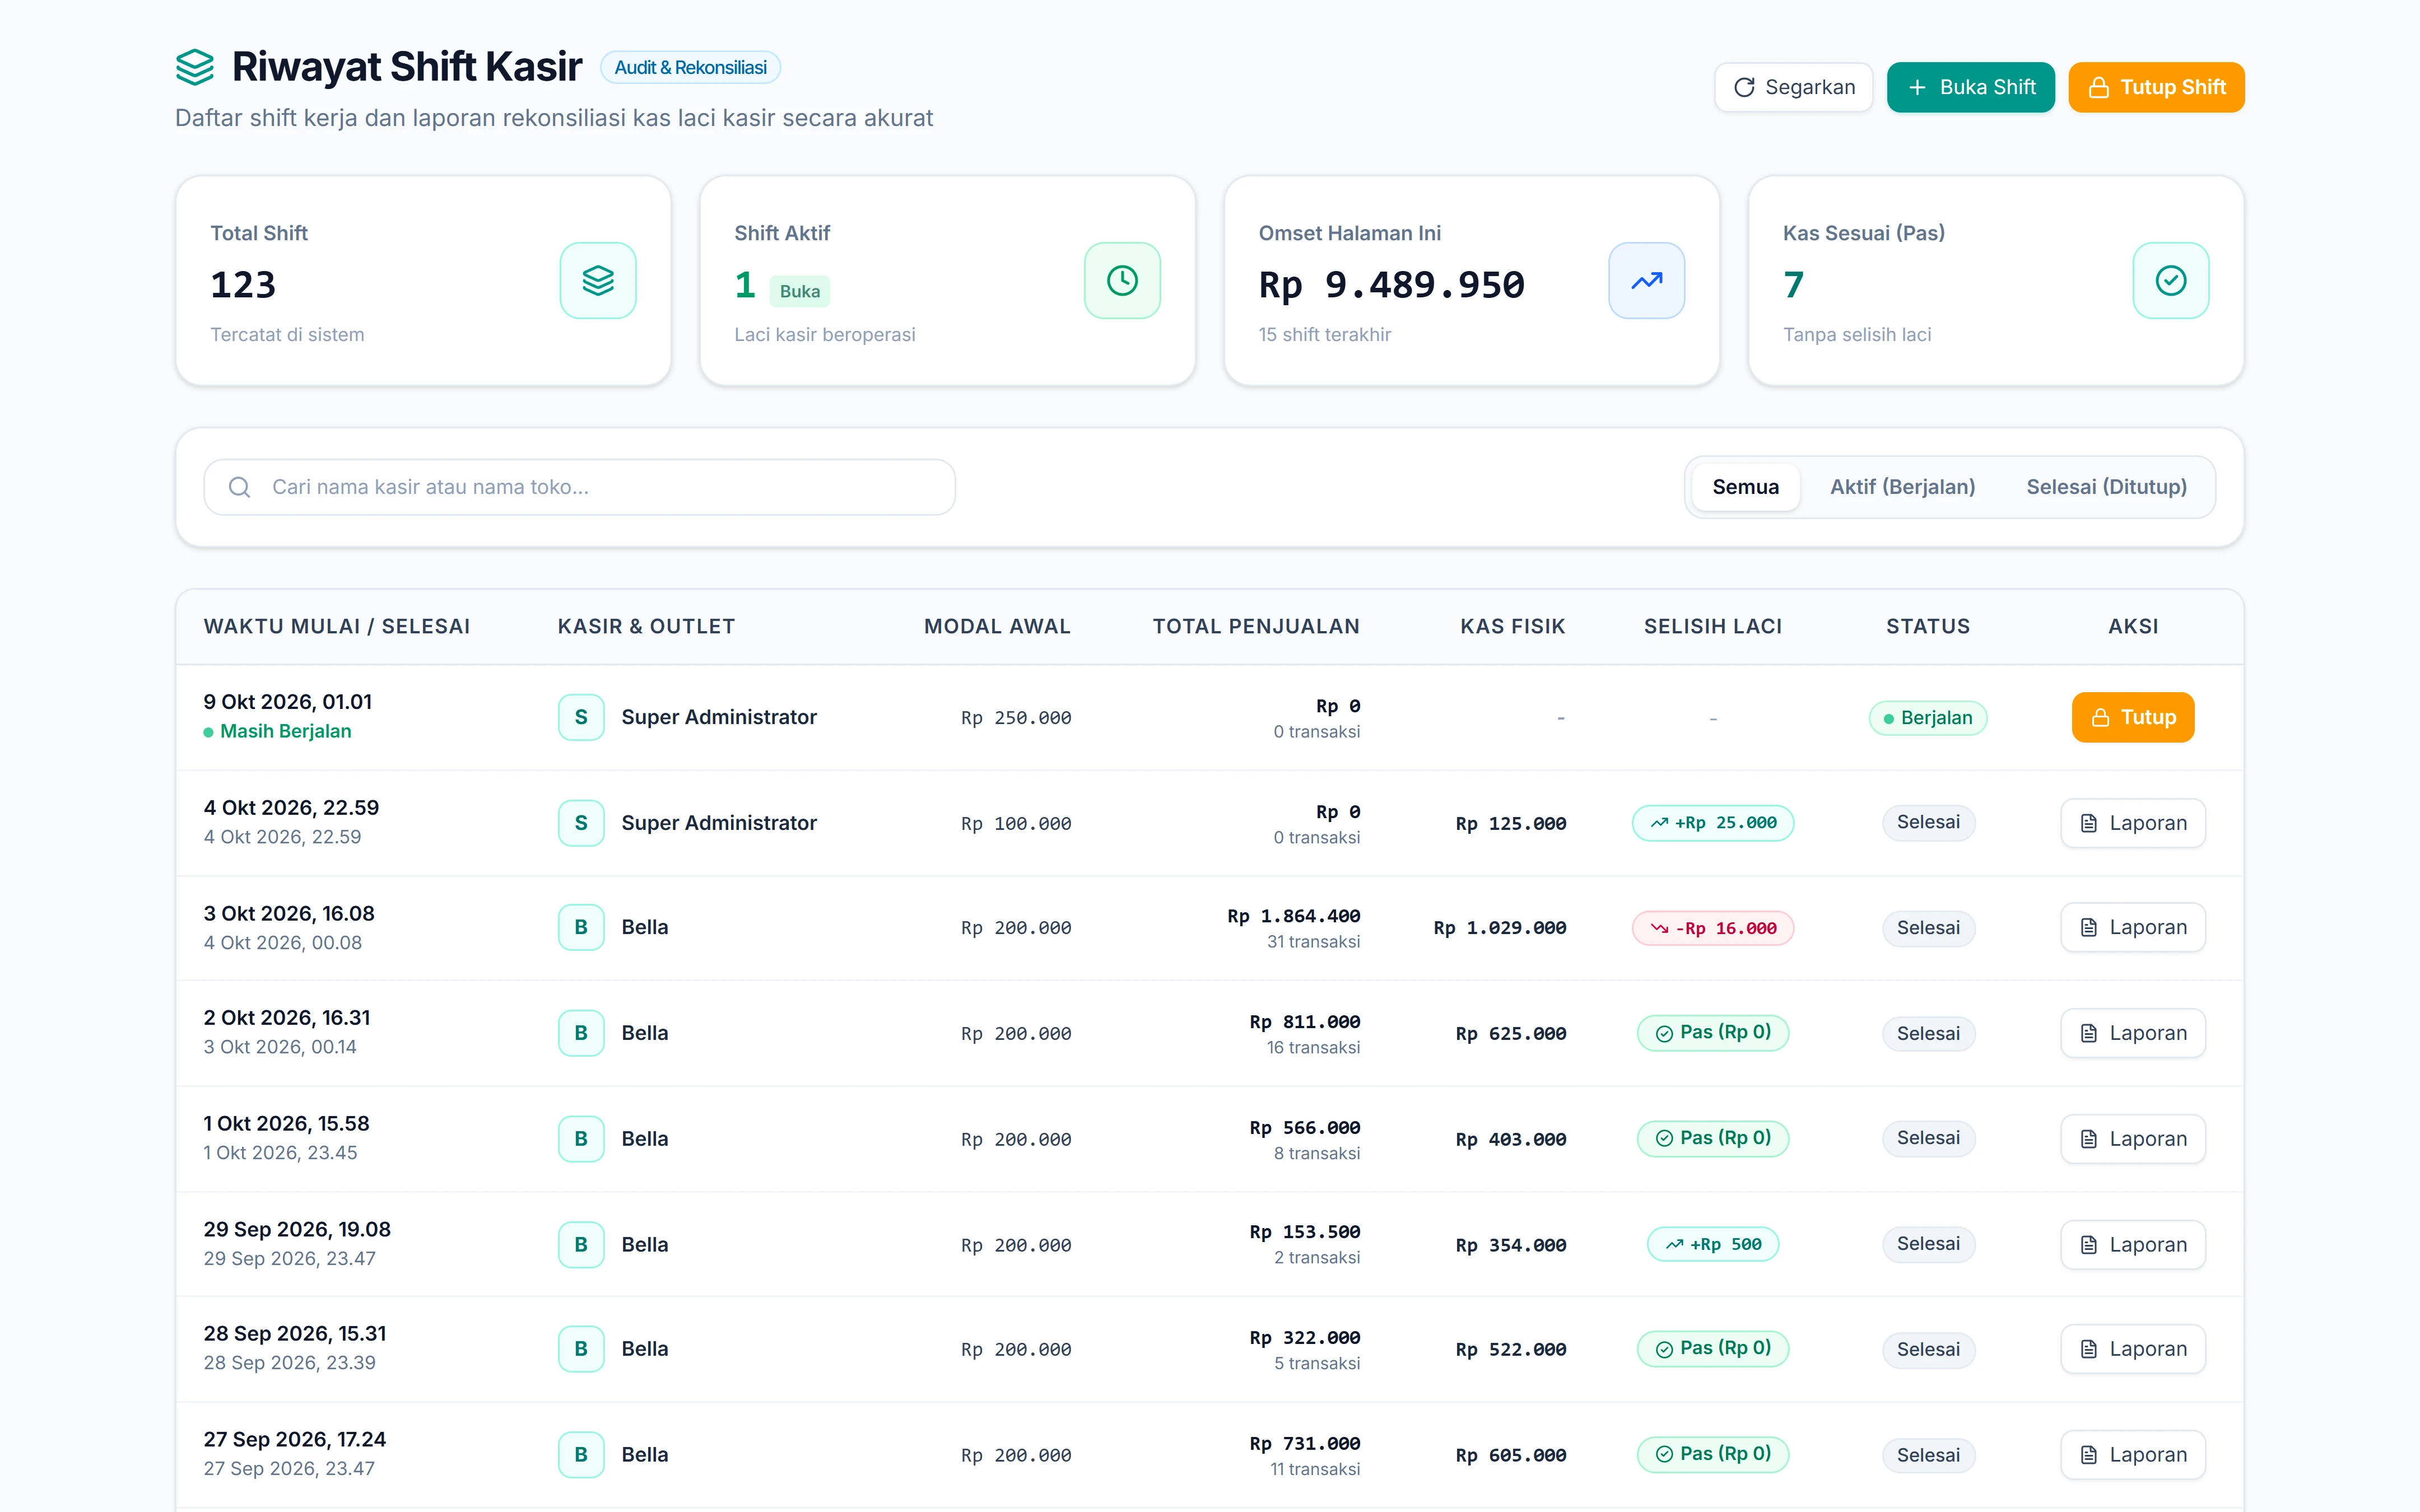The image size is (2420, 1512).
Task: Click the SELISIH LACI column header
Action: pos(1713,626)
